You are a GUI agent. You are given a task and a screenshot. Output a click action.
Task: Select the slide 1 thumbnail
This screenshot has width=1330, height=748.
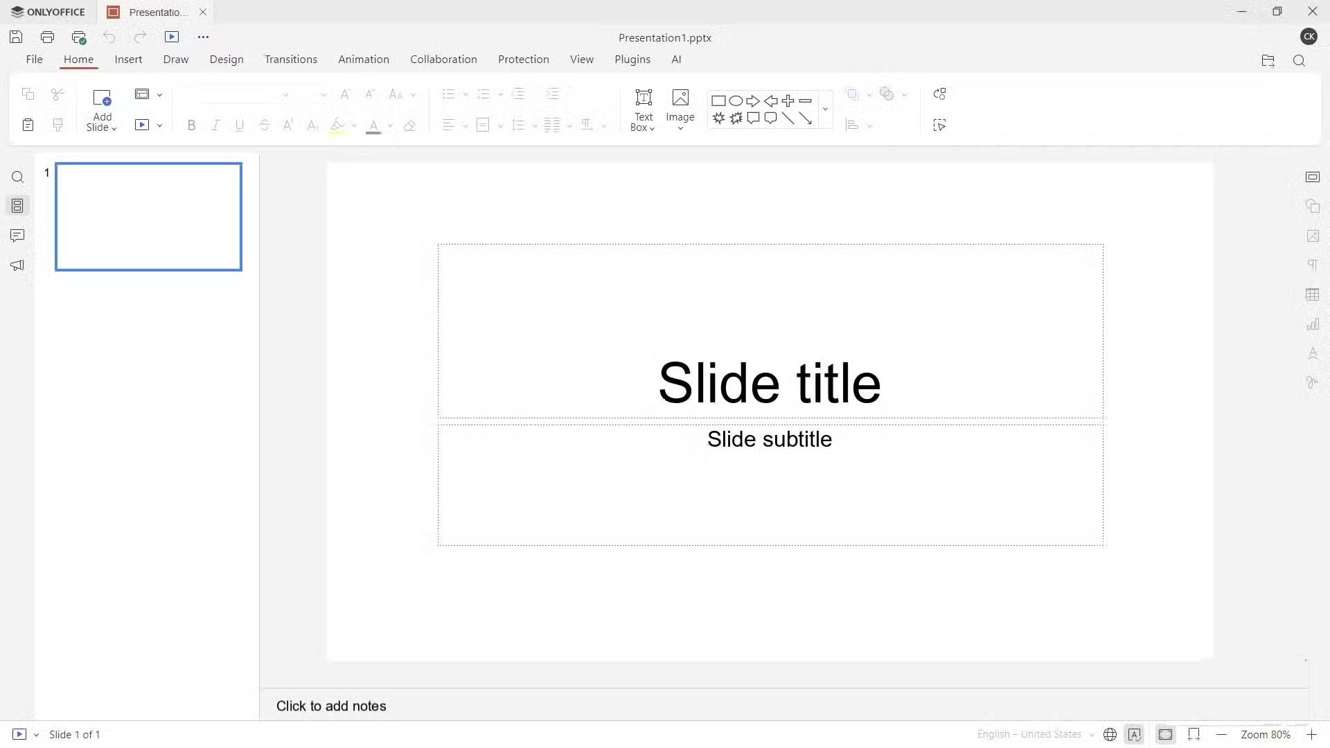coord(148,217)
